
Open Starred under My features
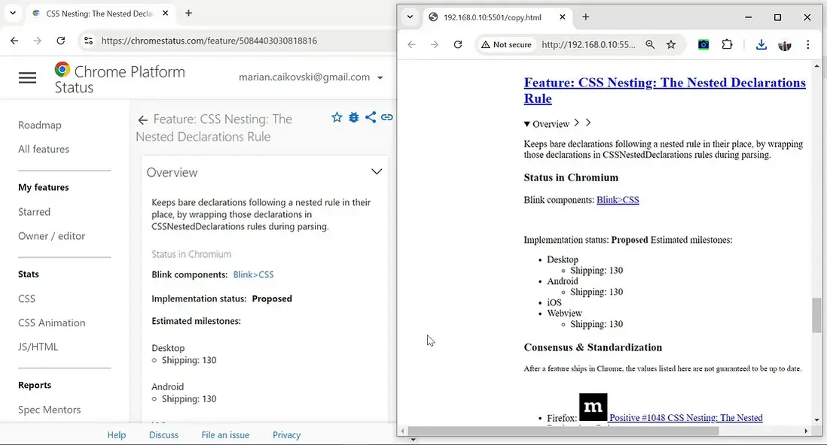tap(35, 212)
